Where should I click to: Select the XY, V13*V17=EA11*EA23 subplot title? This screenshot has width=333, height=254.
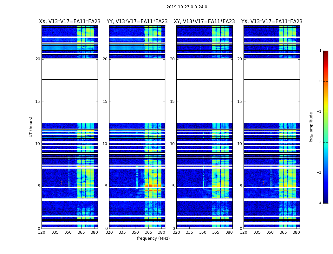point(204,22)
